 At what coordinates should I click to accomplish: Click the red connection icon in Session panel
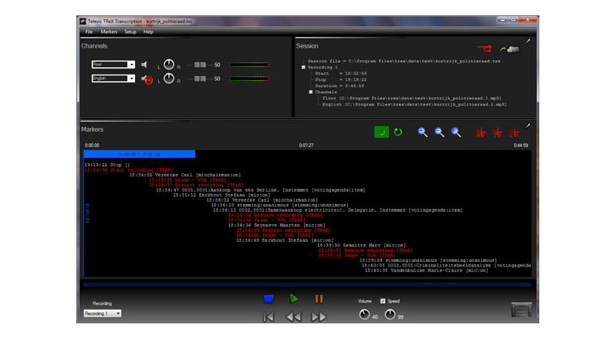(484, 49)
